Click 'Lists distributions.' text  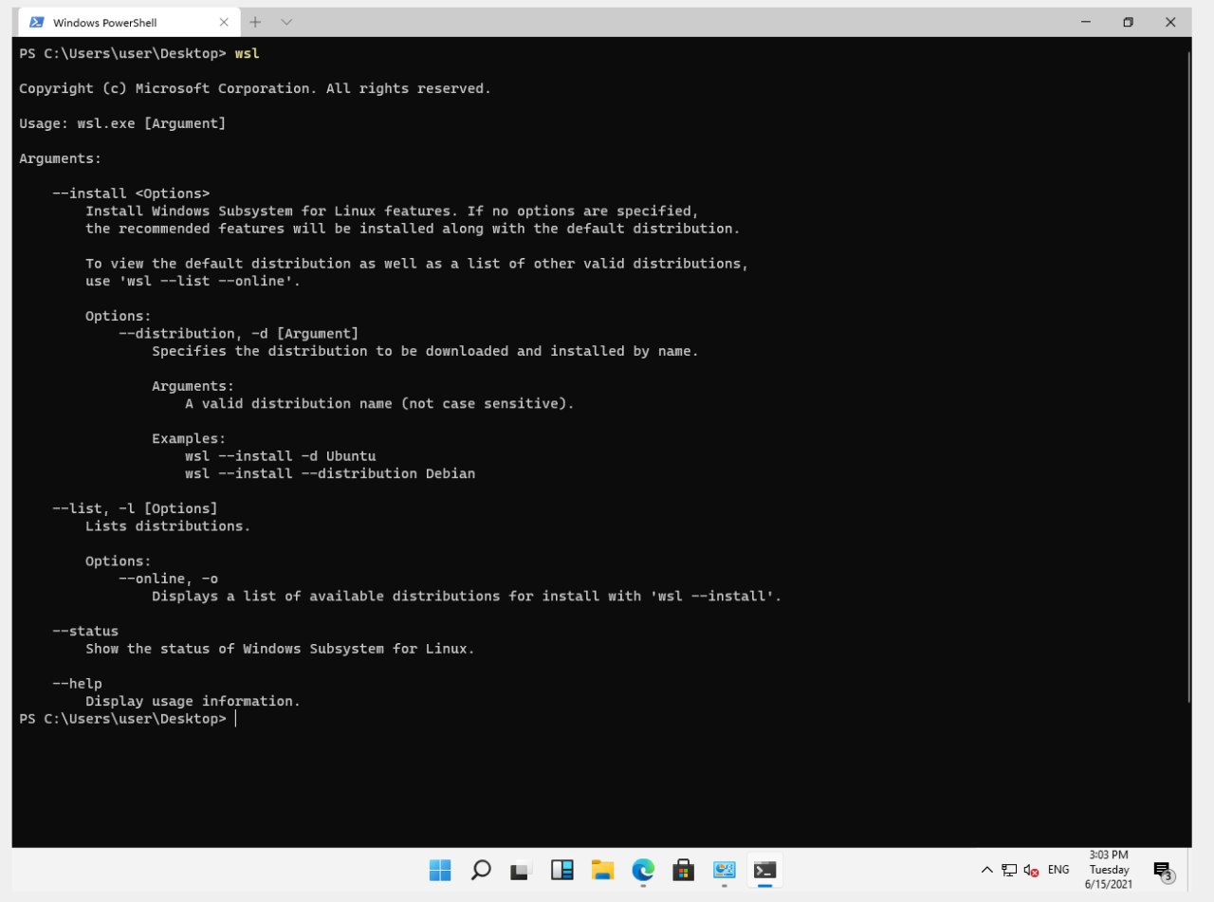point(168,525)
